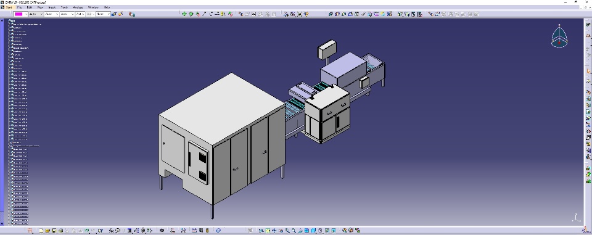Click the XYZ axis indicator in viewport corner
Viewport: 592px width, 235px height.
(577, 218)
